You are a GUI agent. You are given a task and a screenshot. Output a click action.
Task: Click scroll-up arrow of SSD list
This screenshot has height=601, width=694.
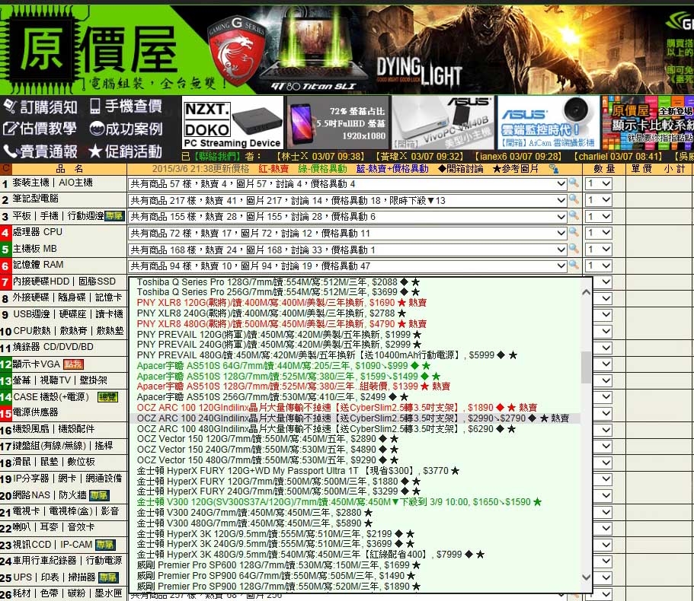tap(586, 292)
